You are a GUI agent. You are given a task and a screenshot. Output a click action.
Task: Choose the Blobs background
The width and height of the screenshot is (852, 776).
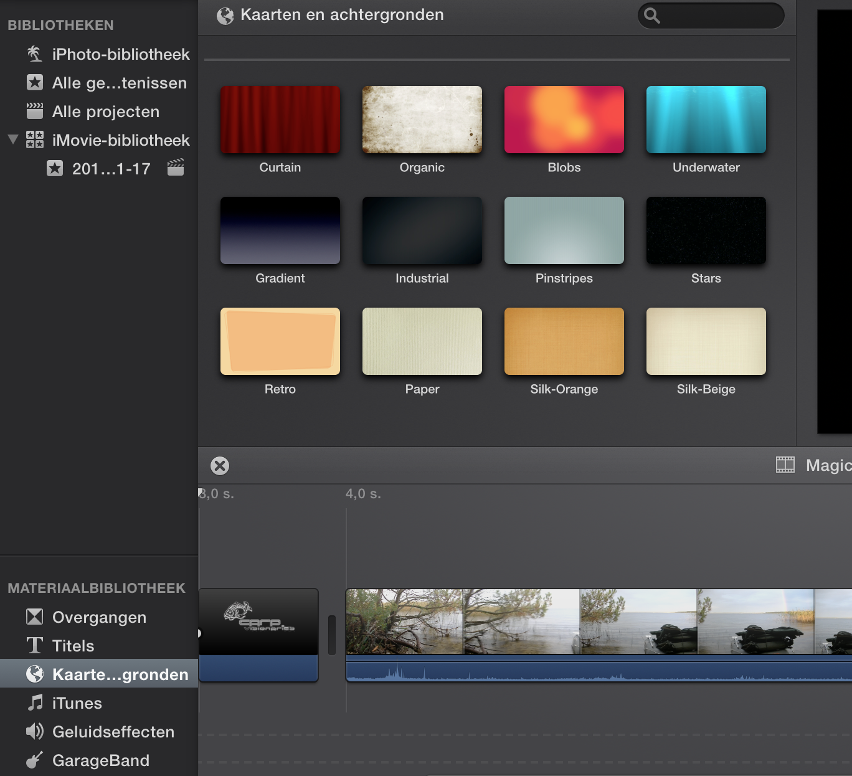point(564,120)
